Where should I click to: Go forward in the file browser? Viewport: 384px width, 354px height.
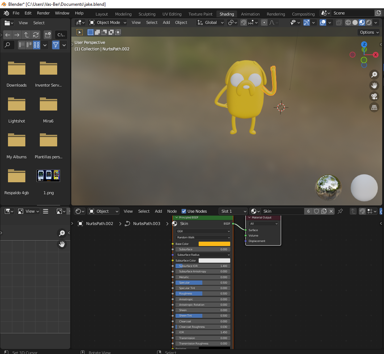click(17, 35)
